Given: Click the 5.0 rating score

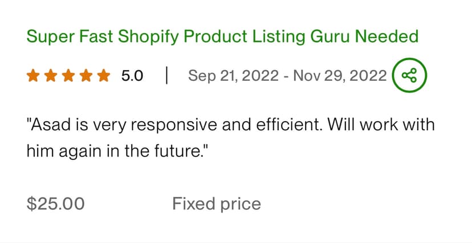Looking at the screenshot, I should coord(132,76).
